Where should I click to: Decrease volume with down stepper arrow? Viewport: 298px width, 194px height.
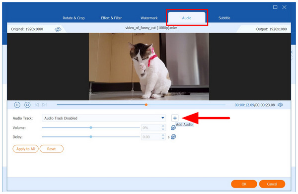point(163,129)
